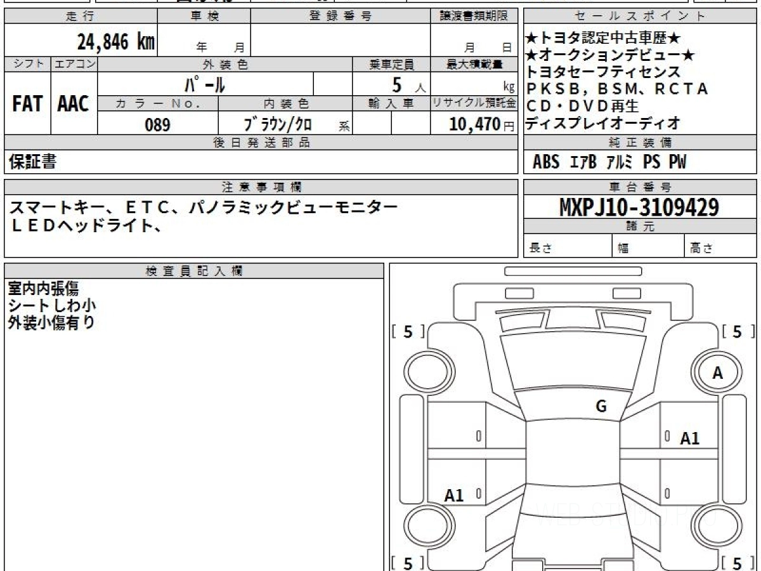
Task: Click the AAC air conditioner value
Action: [74, 104]
